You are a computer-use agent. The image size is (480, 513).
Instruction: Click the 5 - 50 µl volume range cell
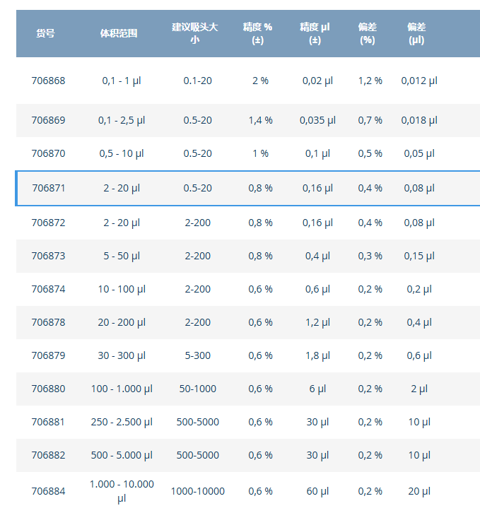tap(122, 256)
